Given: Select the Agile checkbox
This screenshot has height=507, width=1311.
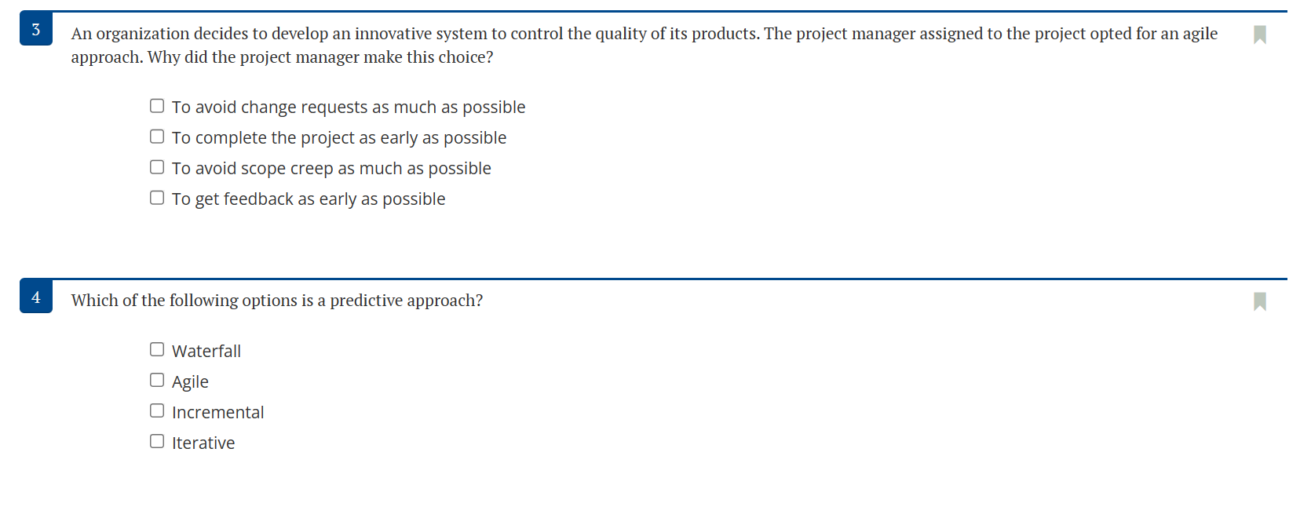Looking at the screenshot, I should (157, 379).
